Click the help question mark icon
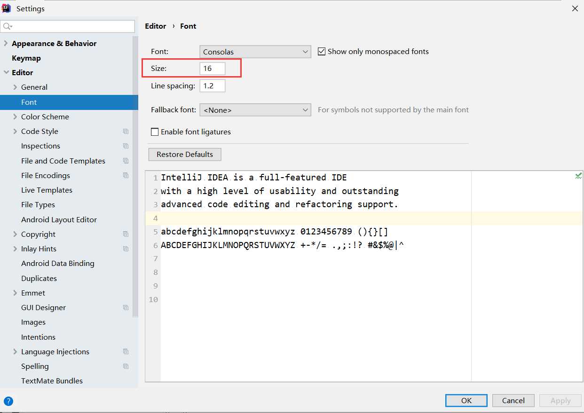Screen dimensions: 584x413 pyautogui.click(x=8, y=401)
